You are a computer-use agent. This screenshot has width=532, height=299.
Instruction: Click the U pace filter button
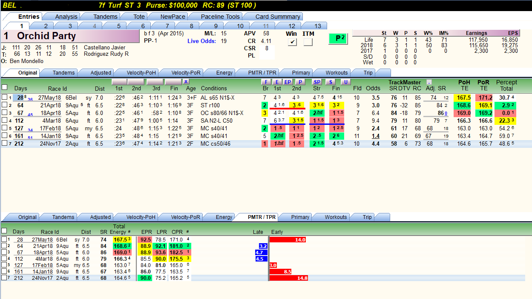(x=345, y=82)
